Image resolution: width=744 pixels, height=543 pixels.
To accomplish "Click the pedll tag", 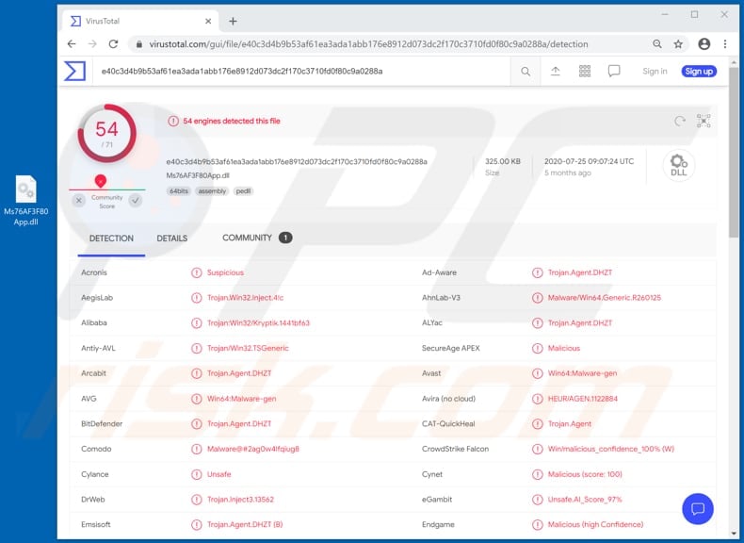I will [243, 191].
